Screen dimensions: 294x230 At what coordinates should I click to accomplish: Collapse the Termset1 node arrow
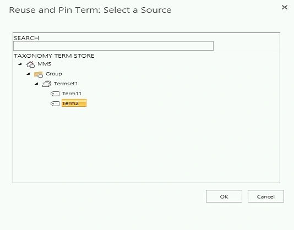36,84
